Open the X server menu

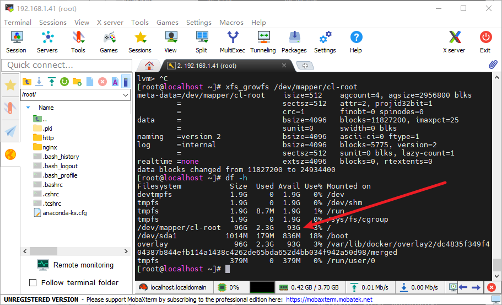click(110, 23)
